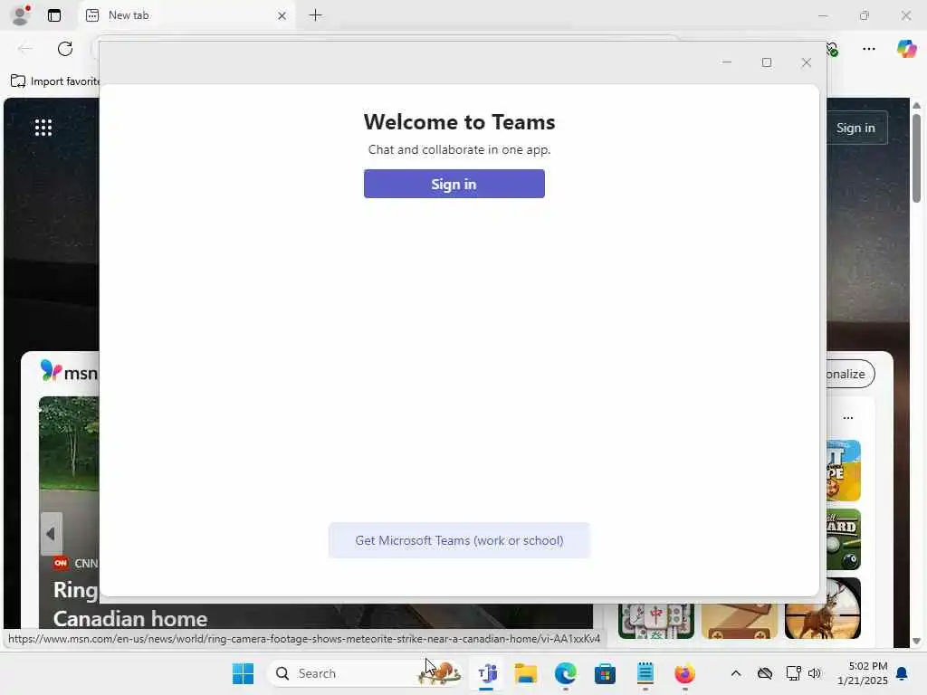Image resolution: width=927 pixels, height=695 pixels.
Task: Open Edge Settings and more menu
Action: [x=868, y=49]
